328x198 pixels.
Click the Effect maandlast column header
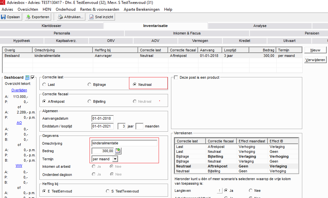252,141
